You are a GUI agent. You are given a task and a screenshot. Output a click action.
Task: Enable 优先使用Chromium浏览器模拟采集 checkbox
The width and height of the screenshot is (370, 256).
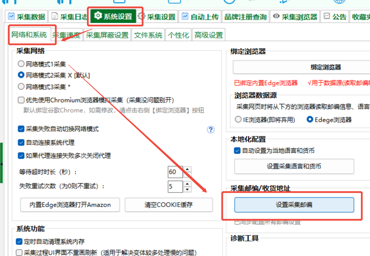(x=21, y=100)
